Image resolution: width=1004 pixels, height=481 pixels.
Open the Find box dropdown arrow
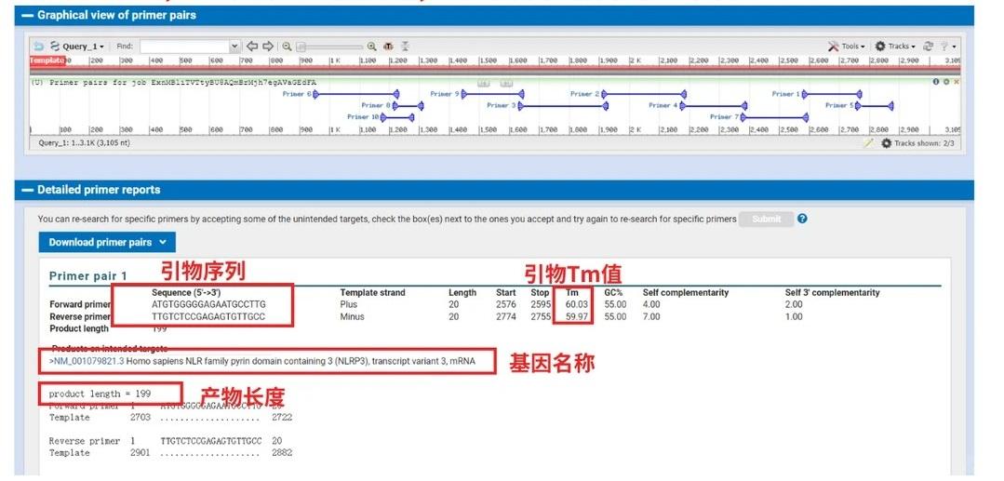pos(234,46)
